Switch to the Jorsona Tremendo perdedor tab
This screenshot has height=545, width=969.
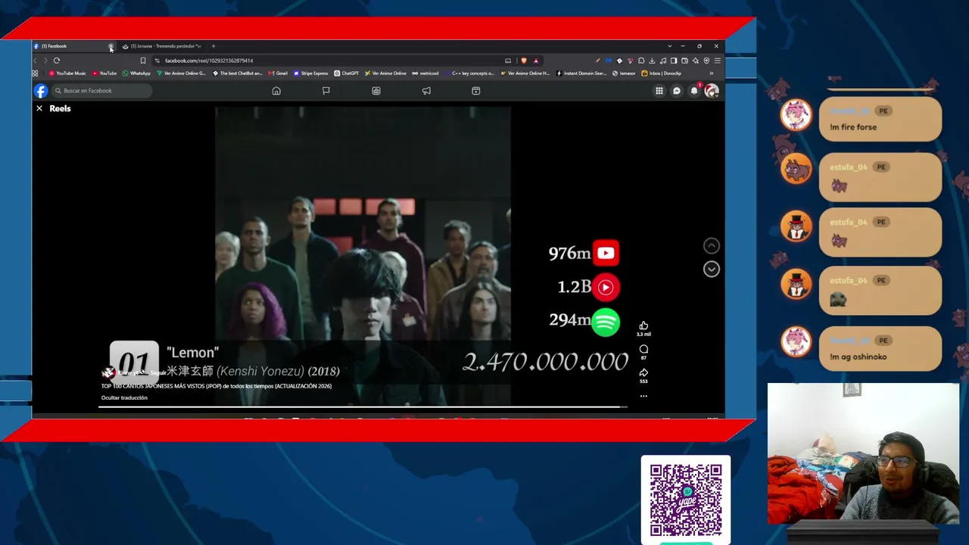point(163,46)
